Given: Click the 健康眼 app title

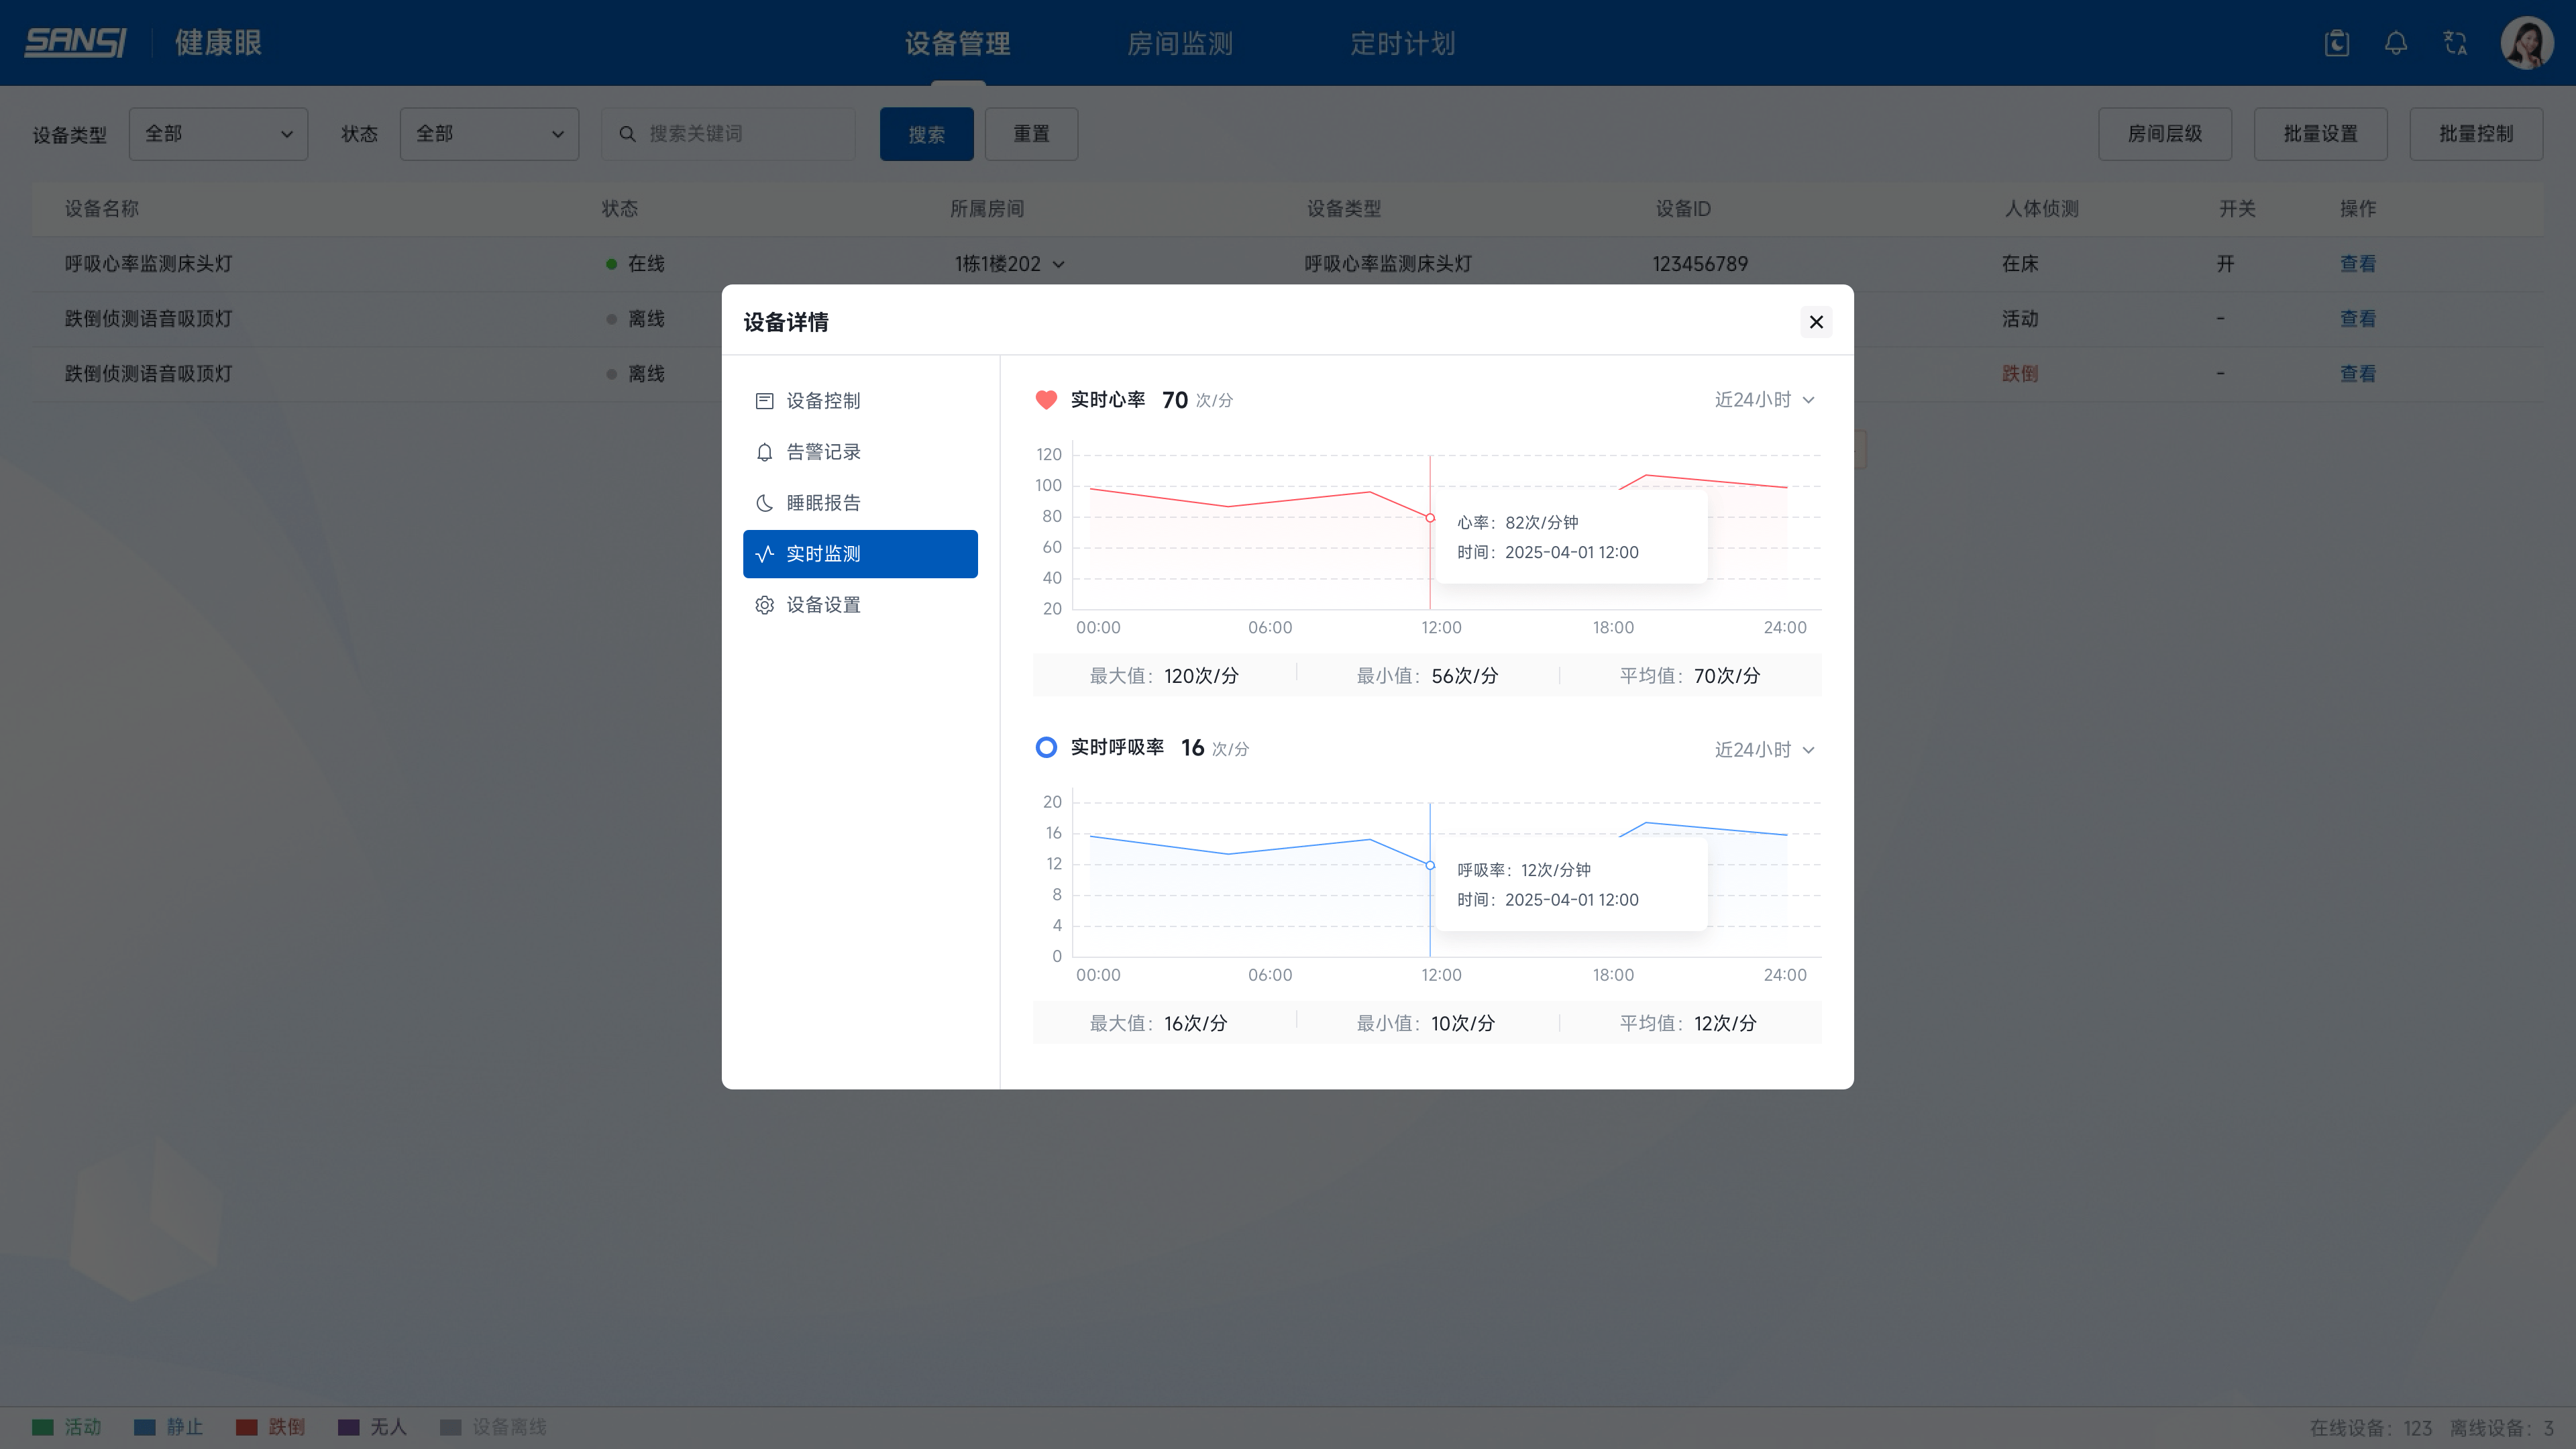Looking at the screenshot, I should pos(219,43).
